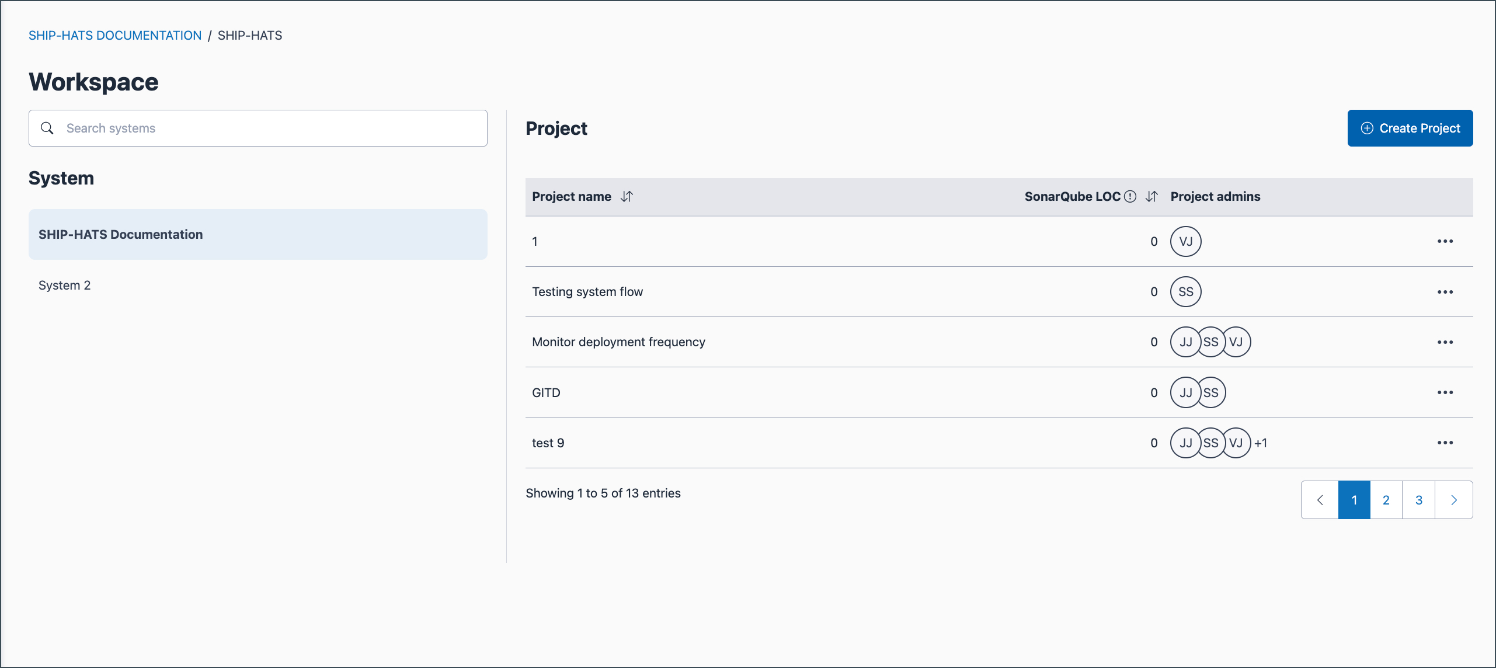Click VJ admin avatar in project 1 row
Screen dimensions: 1496x668
click(1186, 242)
